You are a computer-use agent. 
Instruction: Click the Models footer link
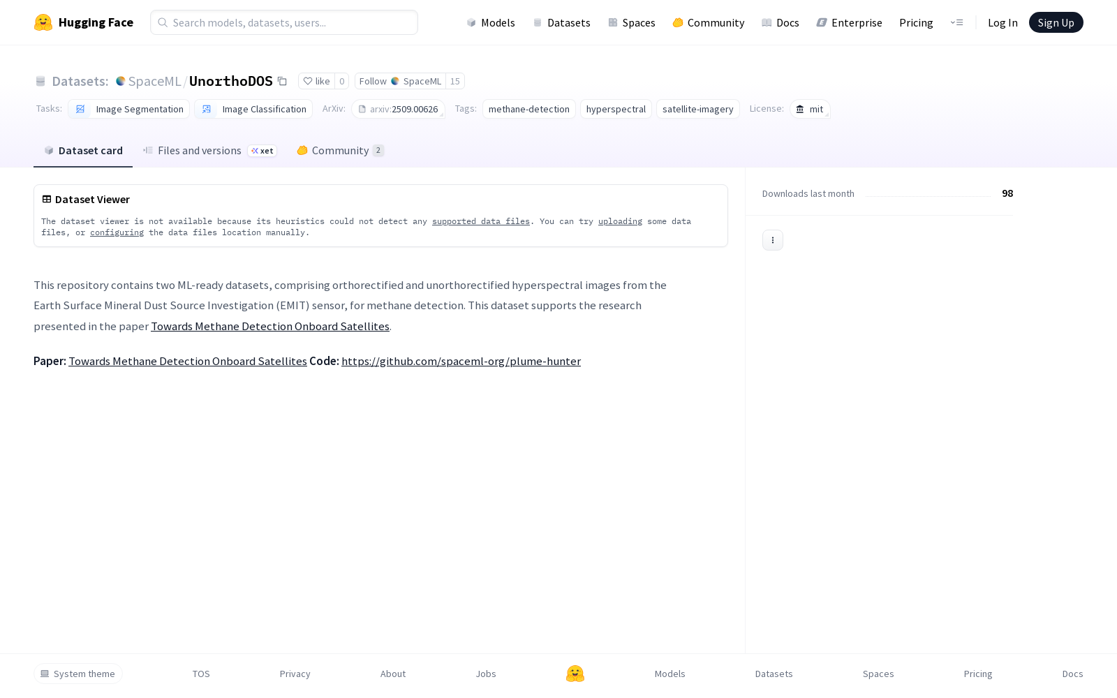(x=670, y=674)
